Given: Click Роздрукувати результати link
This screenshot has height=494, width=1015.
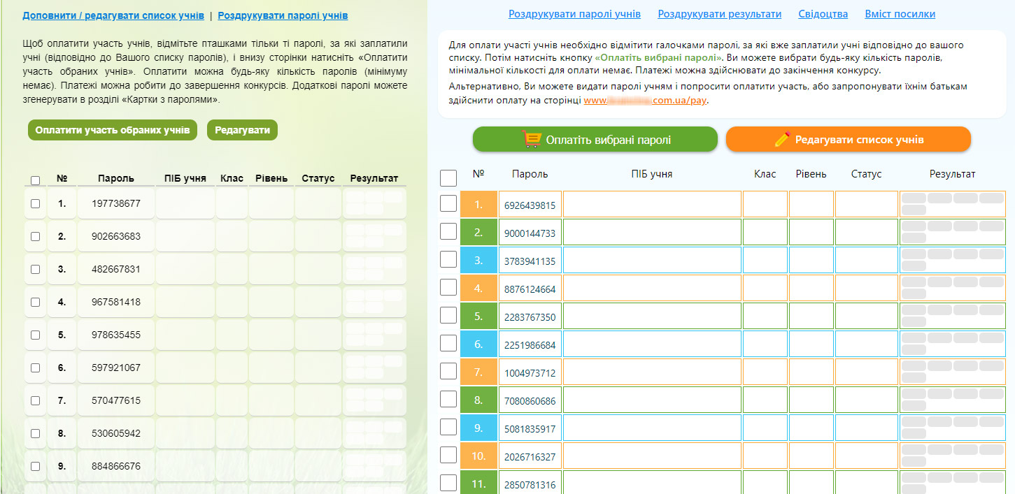Looking at the screenshot, I should click(720, 14).
